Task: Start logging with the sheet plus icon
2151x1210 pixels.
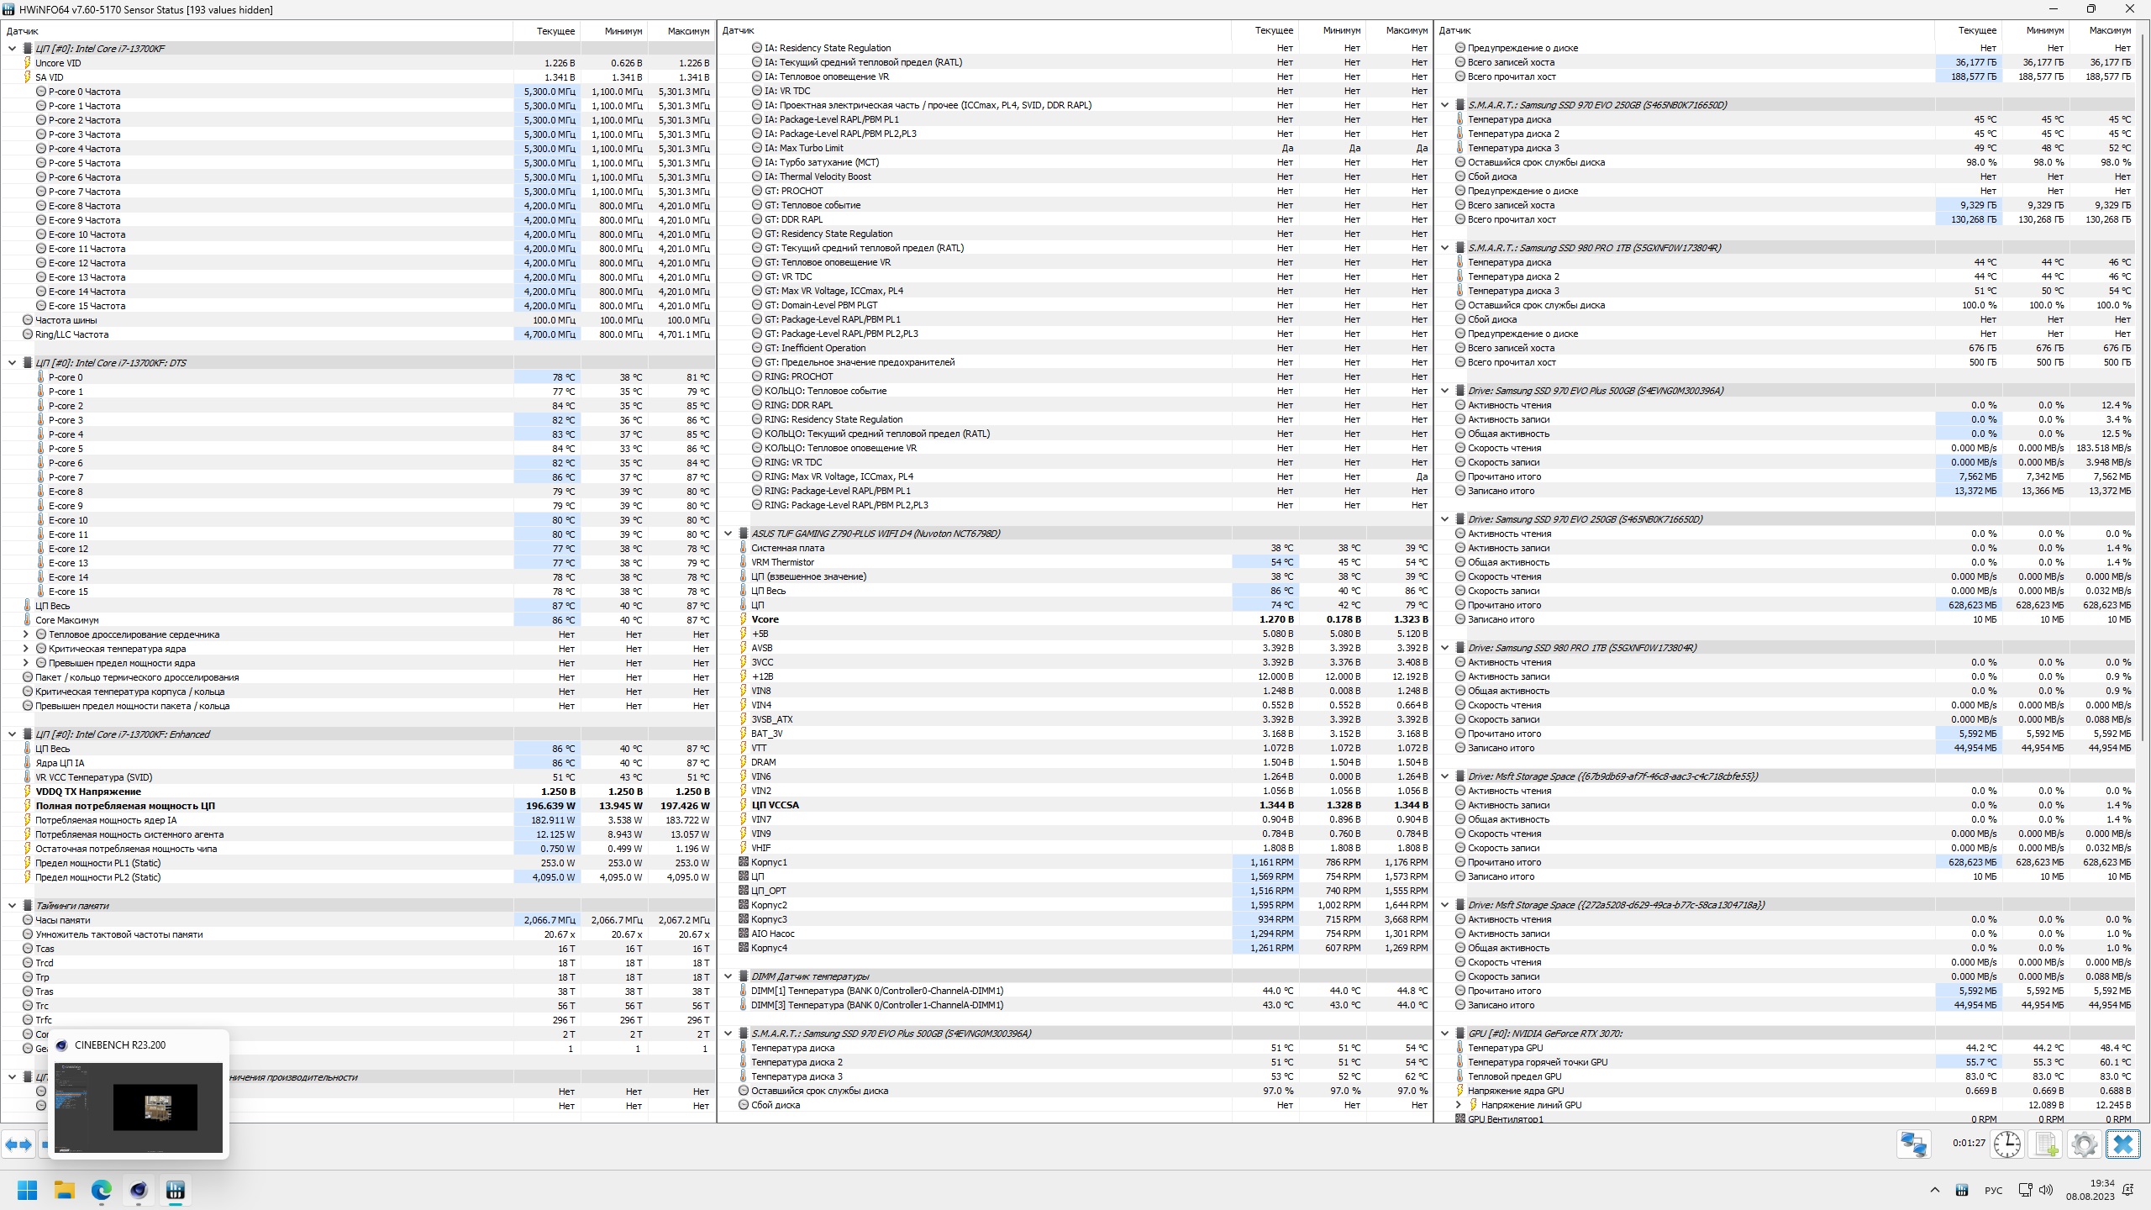Action: (x=2046, y=1144)
